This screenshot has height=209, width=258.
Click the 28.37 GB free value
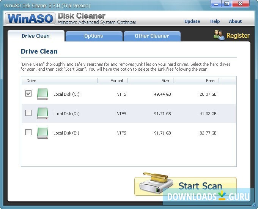point(208,94)
